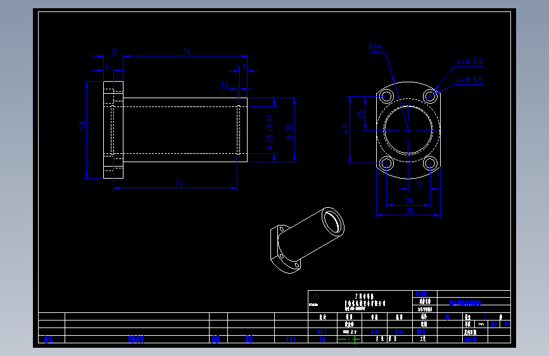Screen dimensions: 549x356
Task: Select the lower 74 length dimension text
Action: [179, 183]
